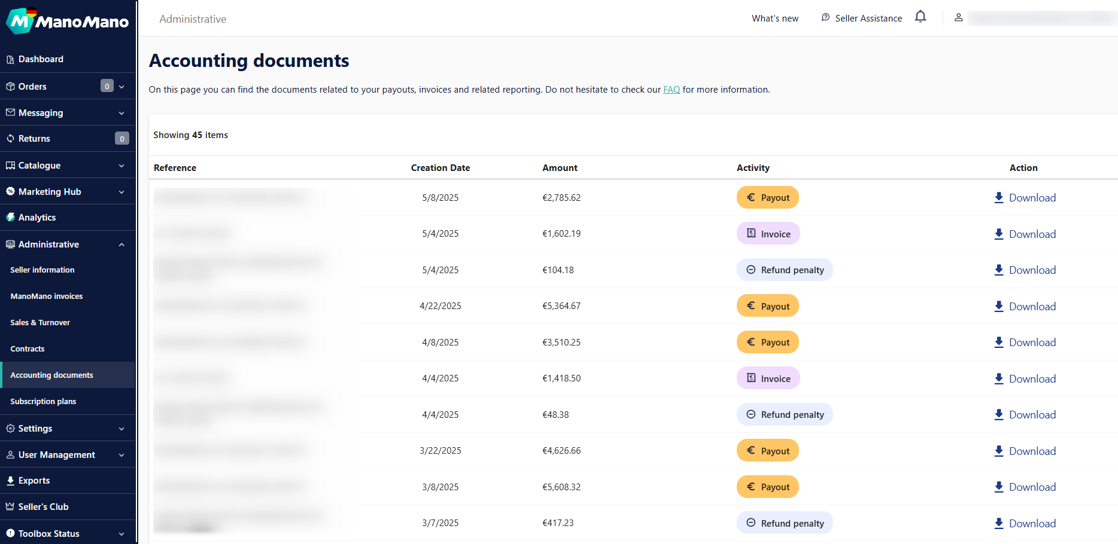Click download icon for 5/8/2025 payout
The image size is (1118, 544).
tap(998, 198)
